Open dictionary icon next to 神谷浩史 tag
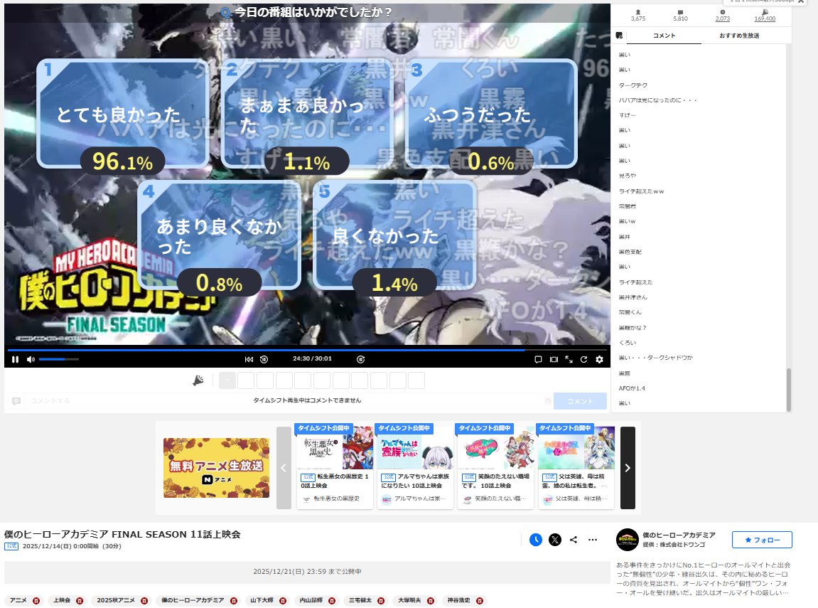Viewport: 818px width, 608px height. click(480, 601)
